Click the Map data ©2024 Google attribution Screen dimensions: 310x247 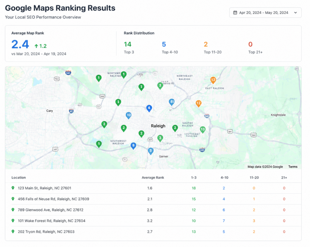point(265,167)
